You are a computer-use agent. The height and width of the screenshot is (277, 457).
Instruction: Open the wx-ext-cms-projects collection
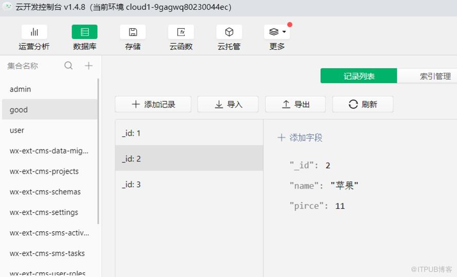tap(49, 171)
